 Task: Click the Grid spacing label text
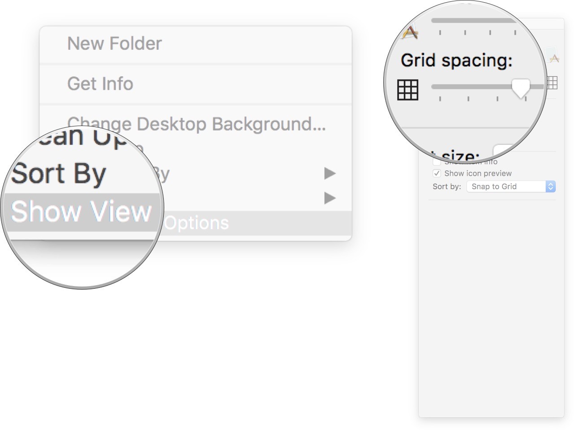point(456,61)
